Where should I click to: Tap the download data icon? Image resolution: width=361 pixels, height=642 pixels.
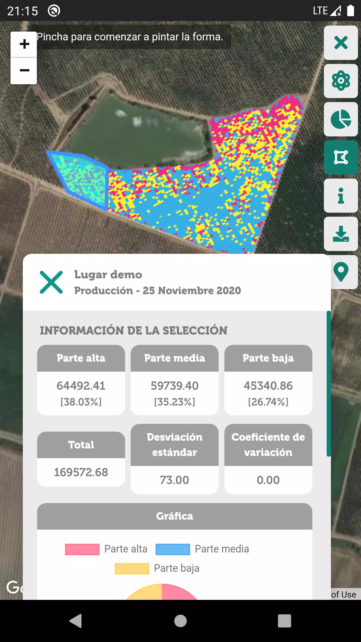(341, 234)
